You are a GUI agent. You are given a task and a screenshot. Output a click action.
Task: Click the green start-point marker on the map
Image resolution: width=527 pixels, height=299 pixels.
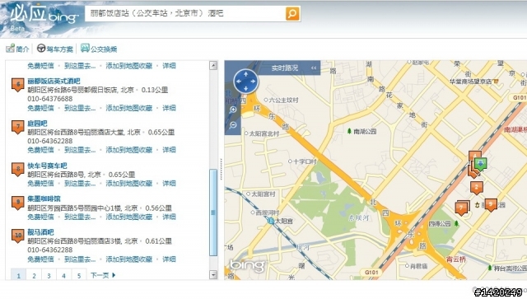coord(481,164)
